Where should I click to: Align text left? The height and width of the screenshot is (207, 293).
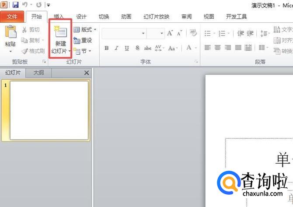click(x=208, y=48)
